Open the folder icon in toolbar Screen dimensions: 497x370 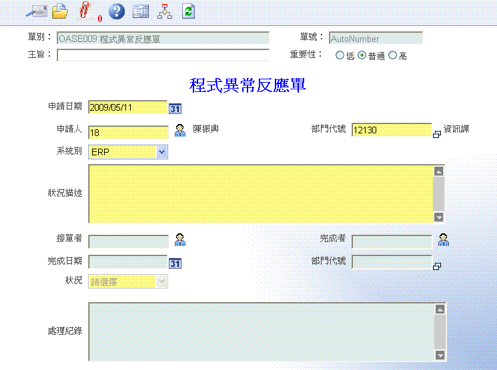(x=60, y=11)
